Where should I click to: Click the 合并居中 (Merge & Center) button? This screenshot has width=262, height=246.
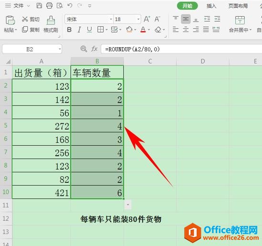pyautogui.click(x=240, y=24)
